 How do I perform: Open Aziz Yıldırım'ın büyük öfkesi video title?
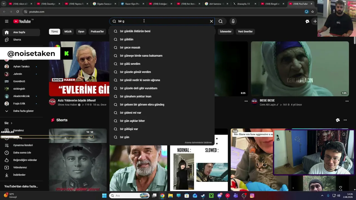(77, 101)
